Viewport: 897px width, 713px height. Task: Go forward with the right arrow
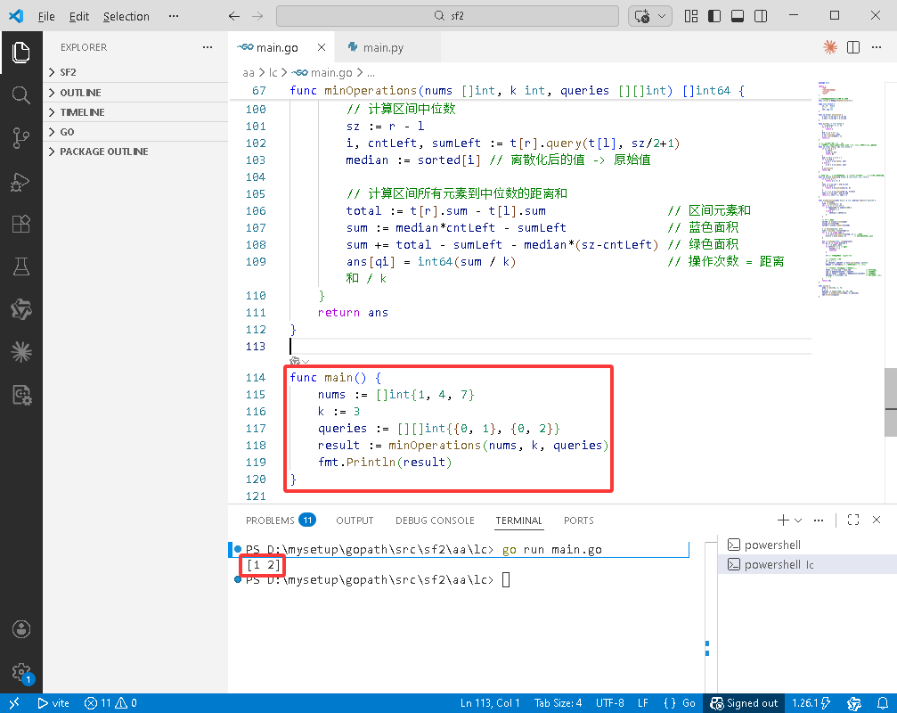(257, 16)
